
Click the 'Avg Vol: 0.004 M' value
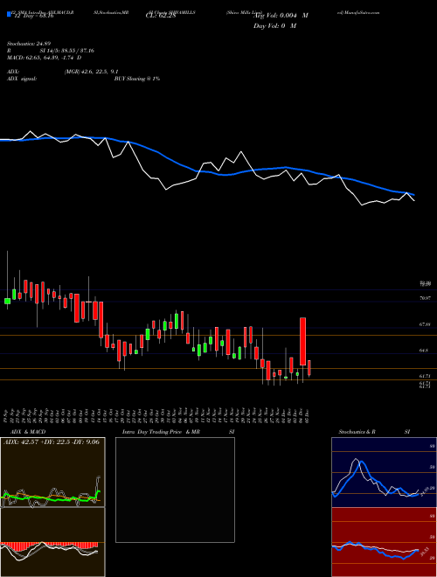(281, 16)
